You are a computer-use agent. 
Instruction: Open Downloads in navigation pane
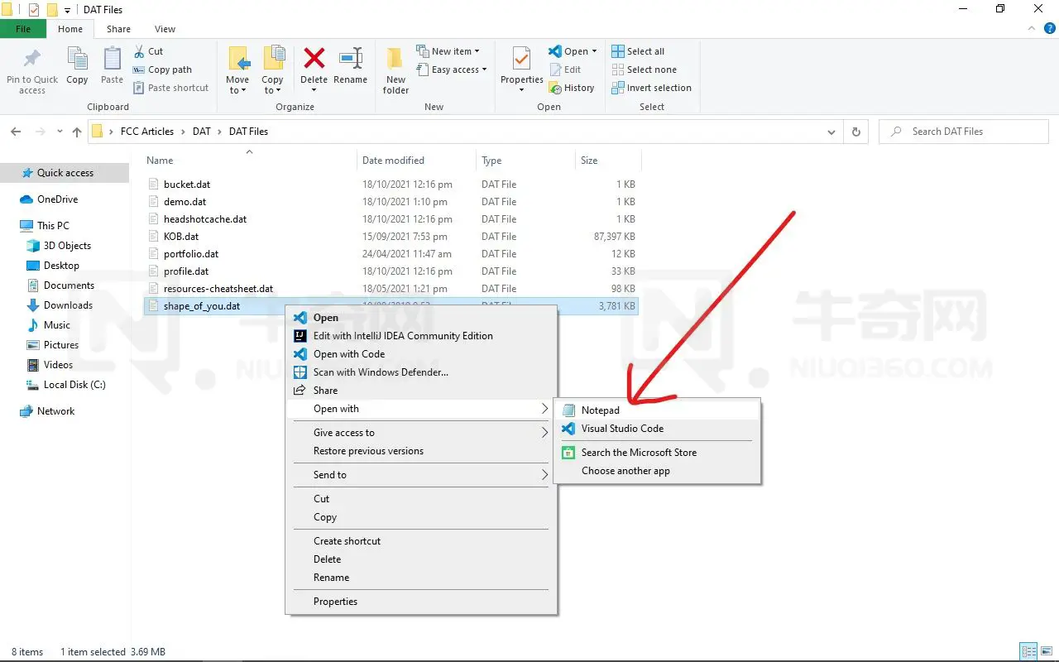pyautogui.click(x=68, y=305)
